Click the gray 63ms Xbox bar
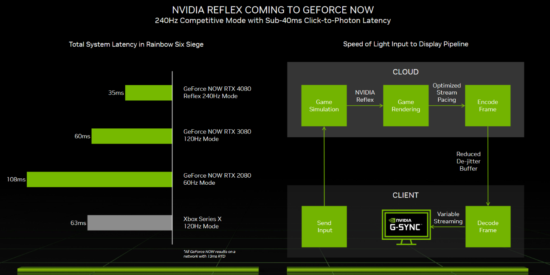Screen dimensions: 550x275 click(x=130, y=222)
